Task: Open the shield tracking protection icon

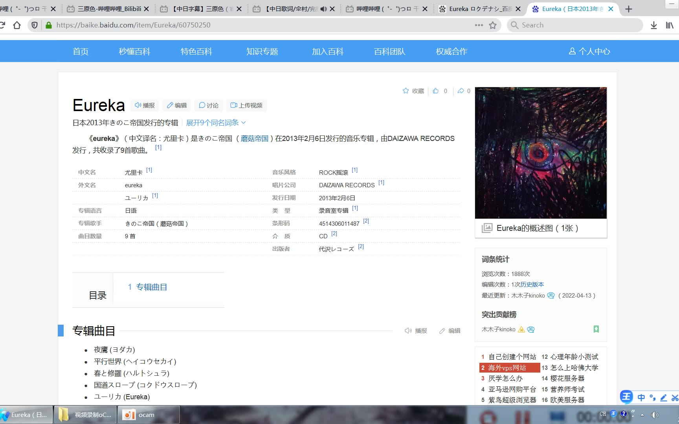Action: pos(35,25)
